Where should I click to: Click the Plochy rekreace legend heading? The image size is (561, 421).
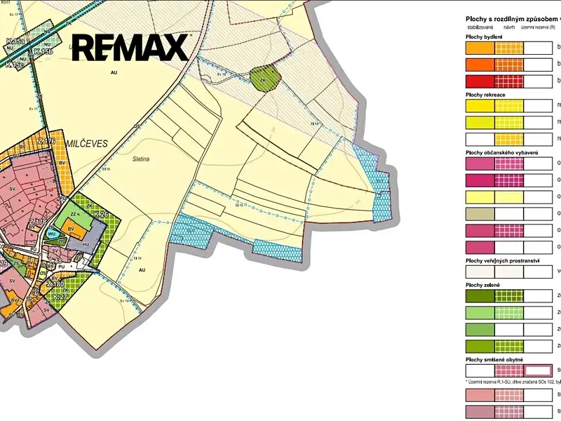click(485, 95)
